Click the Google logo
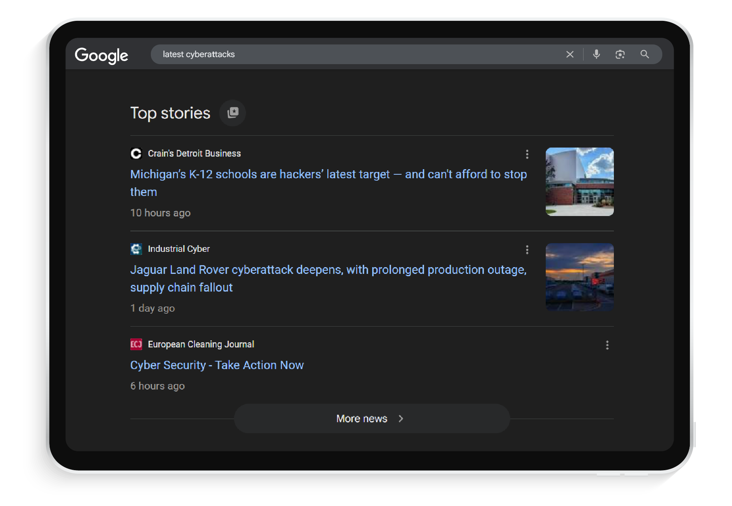This screenshot has width=732, height=506. coord(101,55)
